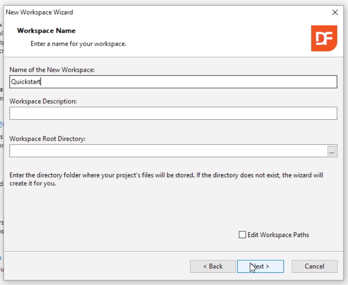Image resolution: width=348 pixels, height=285 pixels.
Task: Close the New Workspace Wizard dialog
Action: pyautogui.click(x=335, y=12)
